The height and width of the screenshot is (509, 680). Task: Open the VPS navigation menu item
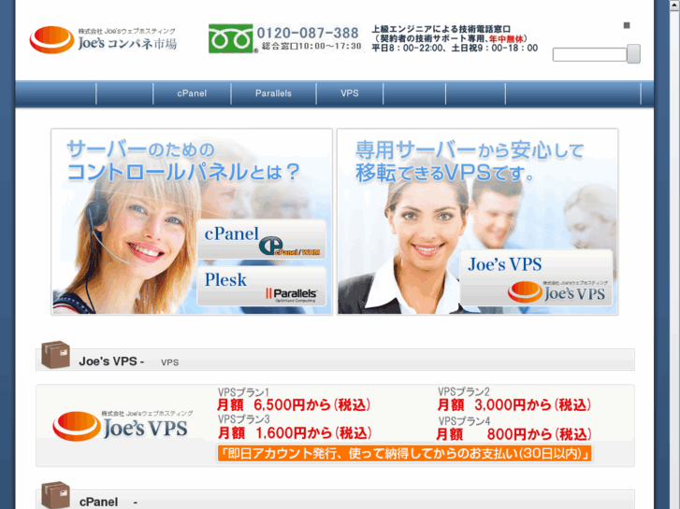point(350,93)
